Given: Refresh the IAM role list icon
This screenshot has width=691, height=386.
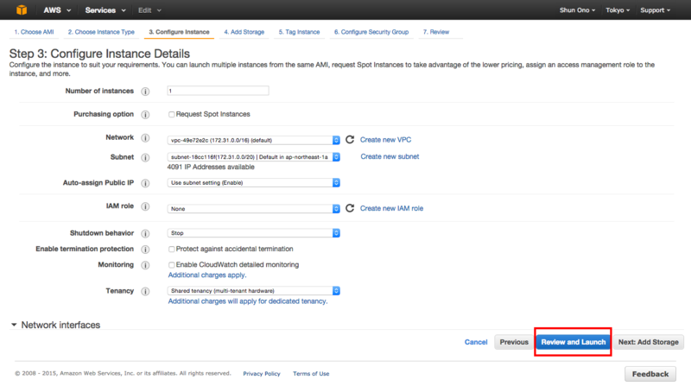Looking at the screenshot, I should tap(350, 208).
